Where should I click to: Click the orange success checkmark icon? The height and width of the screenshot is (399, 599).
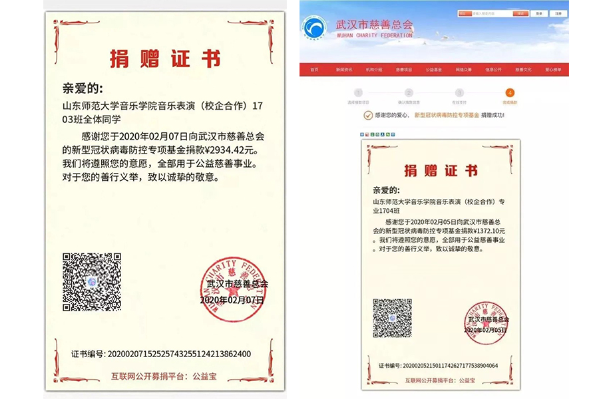tap(368, 115)
